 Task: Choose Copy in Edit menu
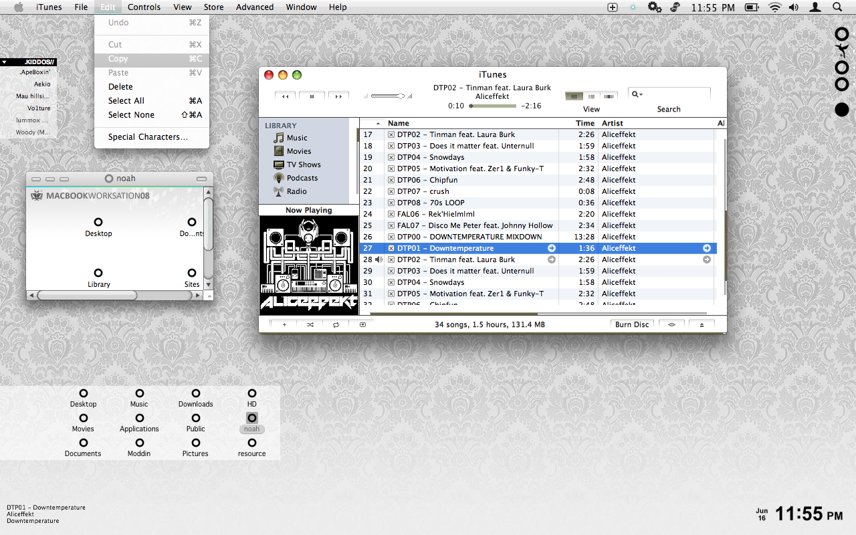click(152, 59)
